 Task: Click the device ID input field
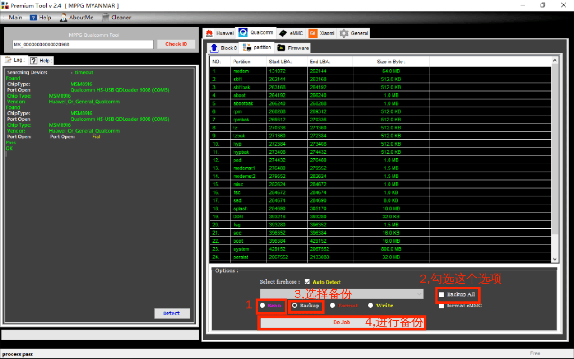click(83, 44)
